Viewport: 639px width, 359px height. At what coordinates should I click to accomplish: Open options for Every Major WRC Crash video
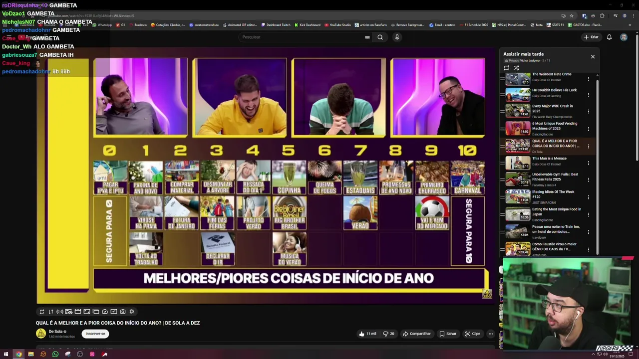(588, 111)
